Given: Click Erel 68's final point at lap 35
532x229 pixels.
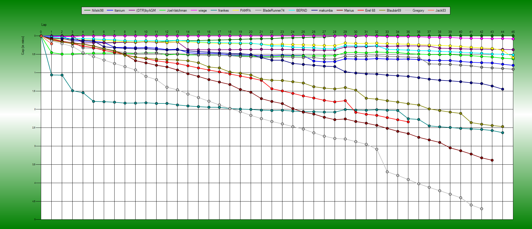Looking at the screenshot, I should (x=408, y=122).
